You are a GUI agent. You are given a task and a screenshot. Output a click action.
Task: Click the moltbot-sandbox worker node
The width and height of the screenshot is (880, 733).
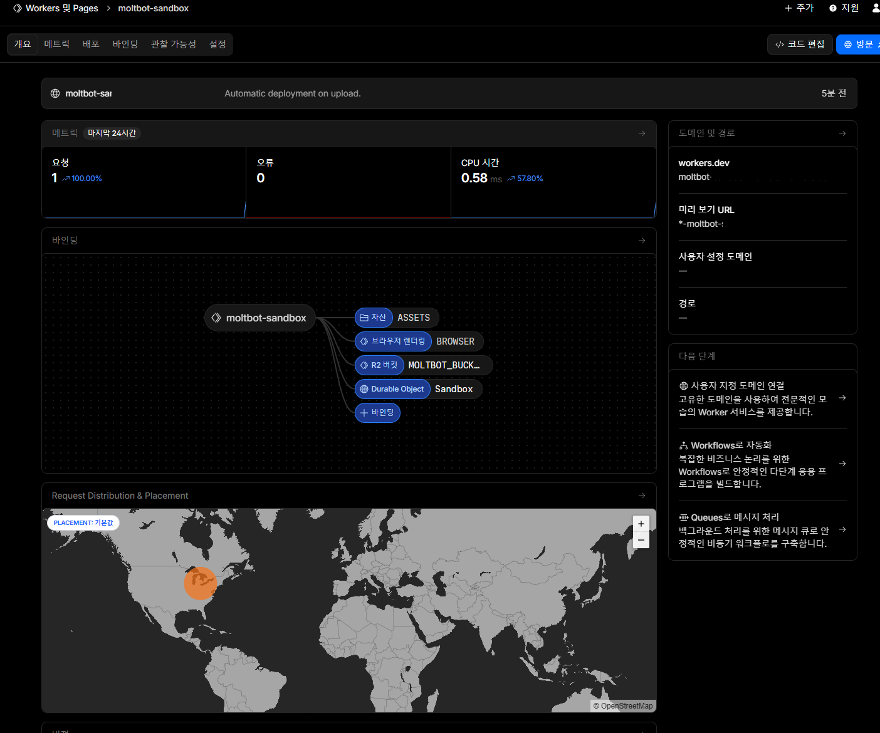point(259,318)
